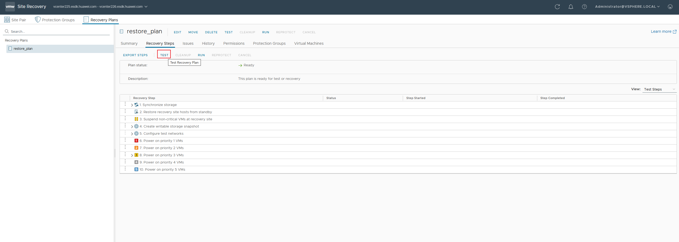Click the vmw logo

(x=10, y=6)
